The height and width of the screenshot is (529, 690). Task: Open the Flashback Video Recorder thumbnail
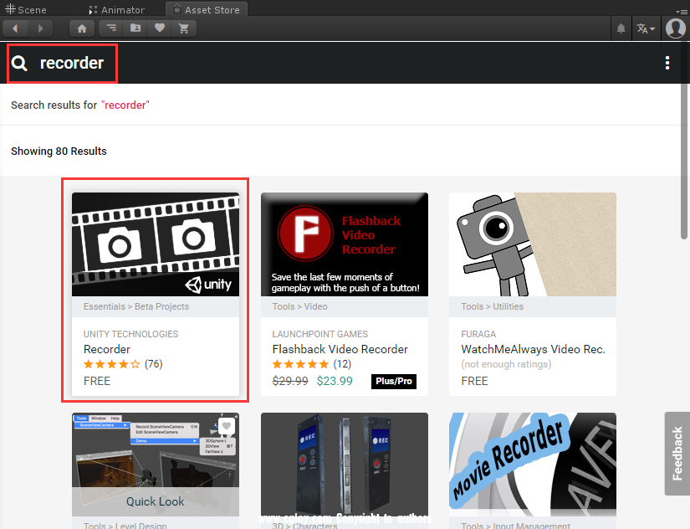click(x=345, y=244)
